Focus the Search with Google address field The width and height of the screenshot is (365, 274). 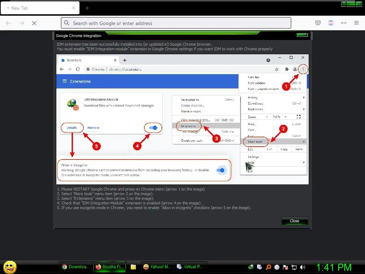[176, 23]
